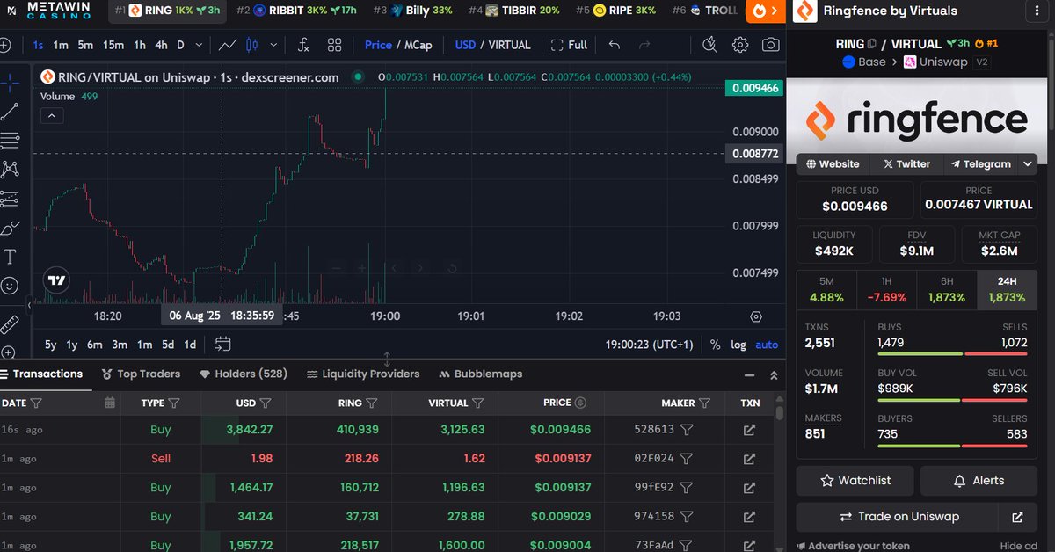The height and width of the screenshot is (552, 1055).
Task: Open the Alerts button
Action: tap(979, 481)
